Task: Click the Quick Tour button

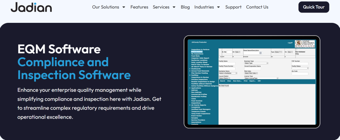Action: coord(314,7)
